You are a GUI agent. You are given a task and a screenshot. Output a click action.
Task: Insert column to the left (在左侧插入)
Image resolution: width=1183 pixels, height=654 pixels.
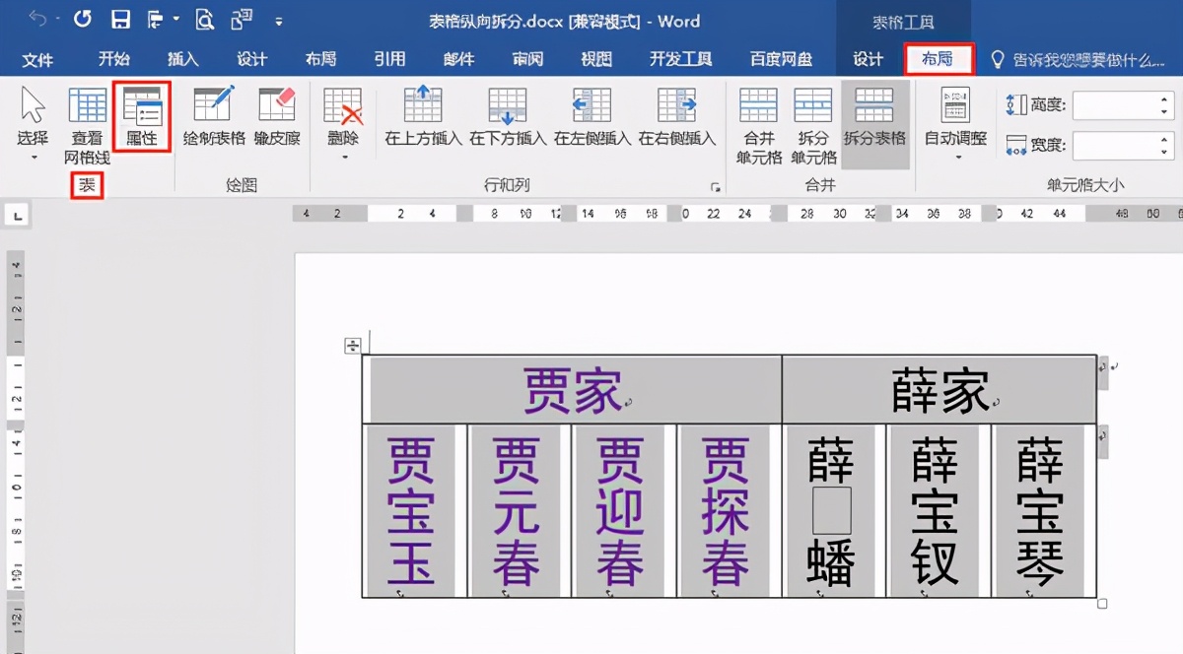click(x=591, y=116)
